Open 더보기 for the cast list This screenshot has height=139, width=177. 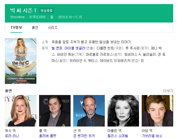point(168,91)
